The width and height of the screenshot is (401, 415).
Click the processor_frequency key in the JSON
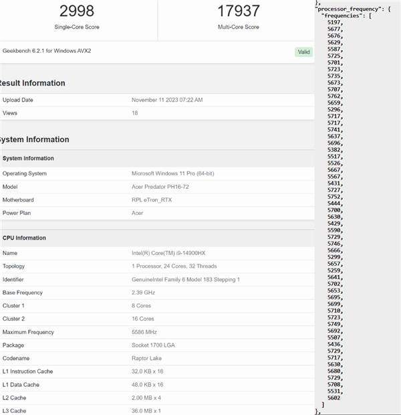pos(341,9)
